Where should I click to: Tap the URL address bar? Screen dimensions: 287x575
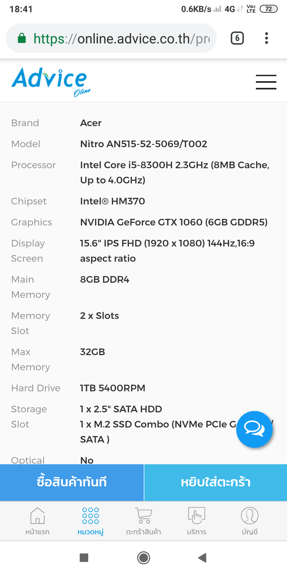(121, 39)
